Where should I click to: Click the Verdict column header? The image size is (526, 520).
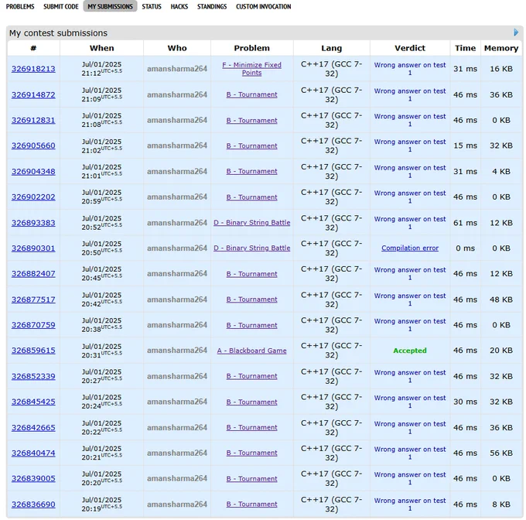point(410,48)
